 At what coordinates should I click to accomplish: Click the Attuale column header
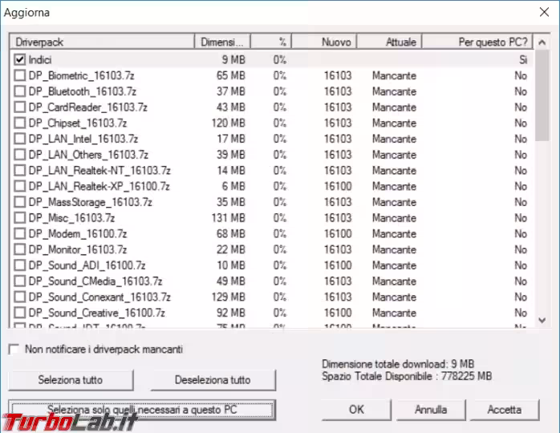click(x=388, y=41)
